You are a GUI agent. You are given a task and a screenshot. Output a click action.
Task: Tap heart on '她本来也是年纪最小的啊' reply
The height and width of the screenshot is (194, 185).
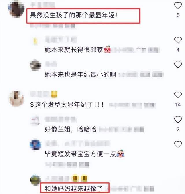click(178, 65)
